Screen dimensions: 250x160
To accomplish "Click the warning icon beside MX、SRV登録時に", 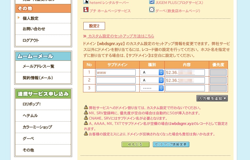I will [86, 112].
